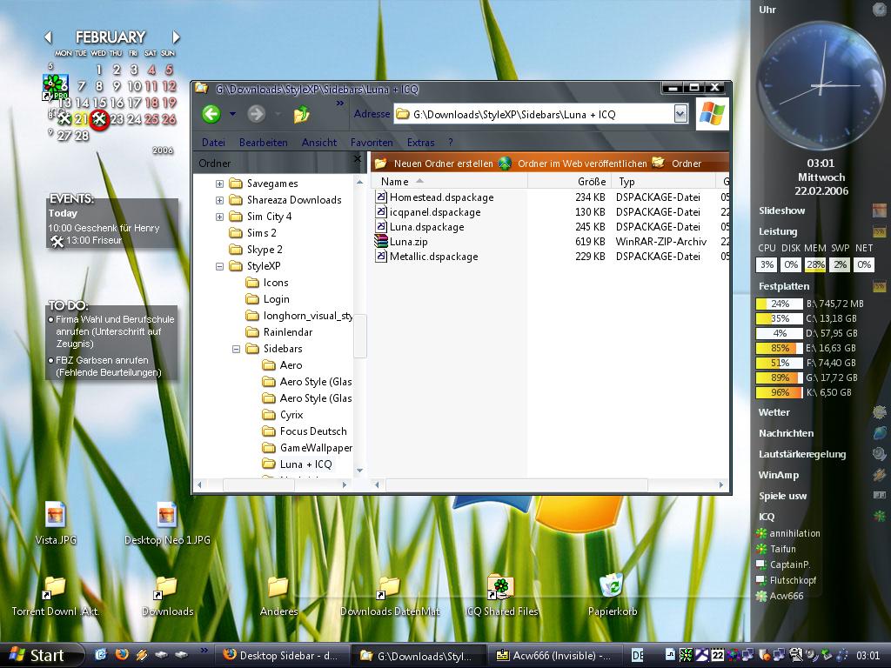Open the Adresse bar dropdown arrow
The height and width of the screenshot is (668, 891).
tap(680, 114)
